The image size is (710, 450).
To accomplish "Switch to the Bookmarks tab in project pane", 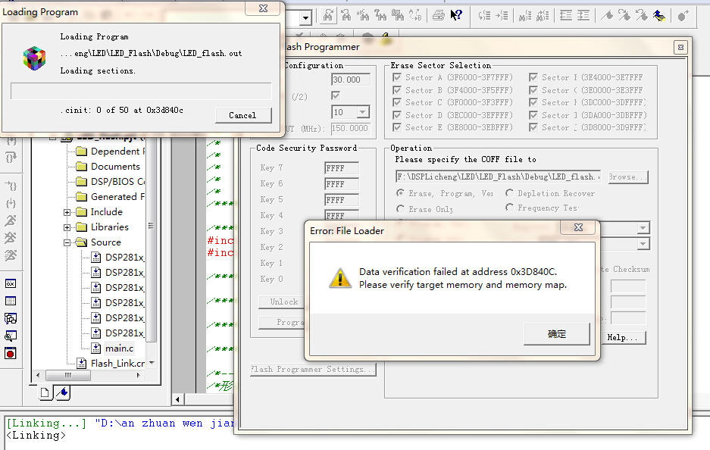I will tap(62, 392).
